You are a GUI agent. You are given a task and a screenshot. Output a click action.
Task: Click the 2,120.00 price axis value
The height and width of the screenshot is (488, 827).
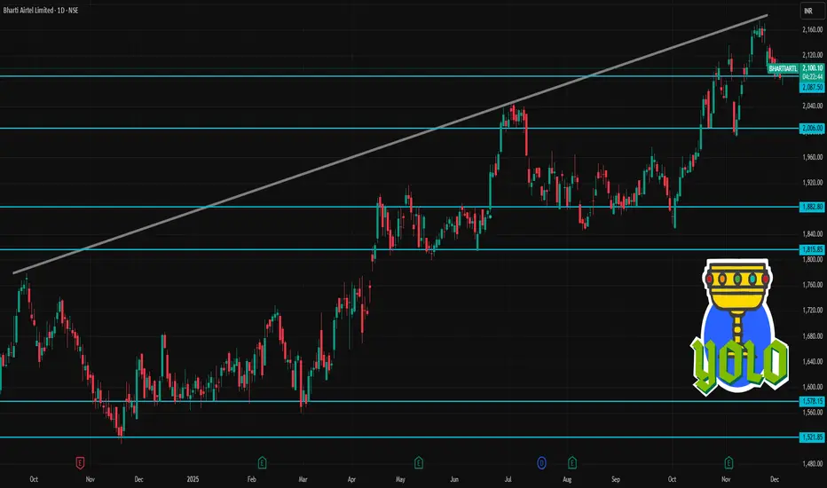tap(812, 55)
